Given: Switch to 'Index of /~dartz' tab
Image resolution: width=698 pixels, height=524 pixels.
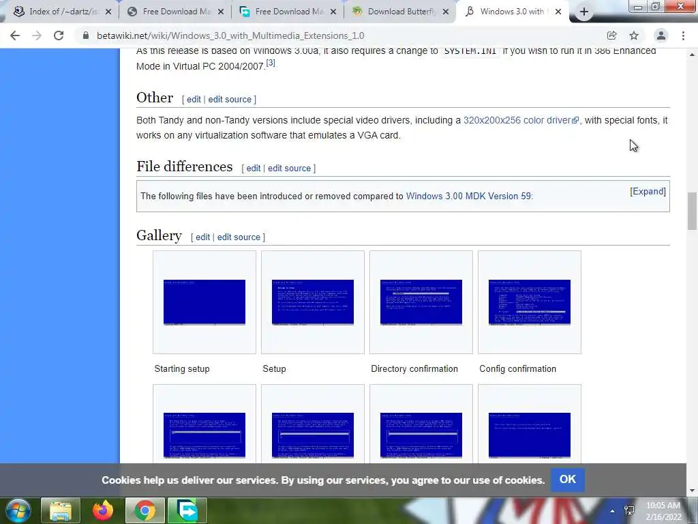Looking at the screenshot, I should click(62, 12).
